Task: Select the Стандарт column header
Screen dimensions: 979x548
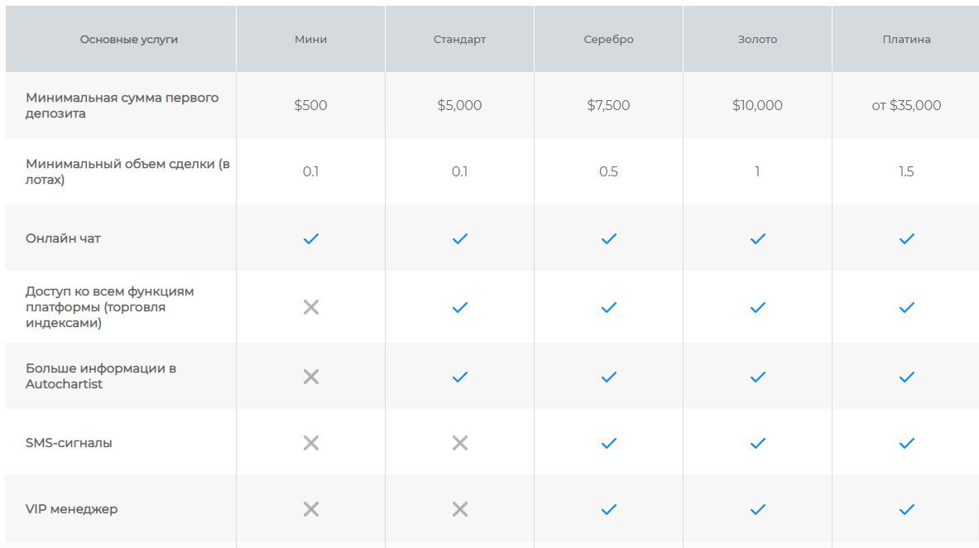Action: click(459, 40)
